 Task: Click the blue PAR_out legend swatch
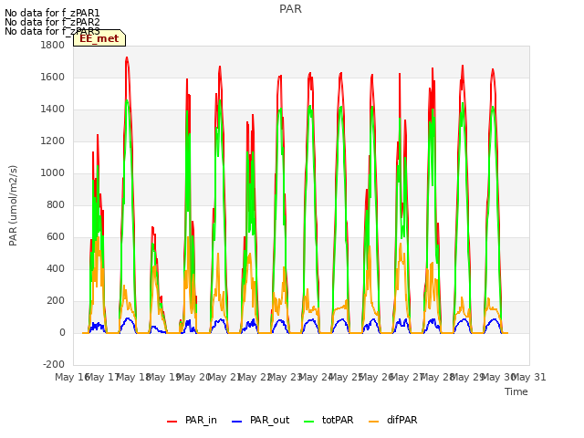237,422
